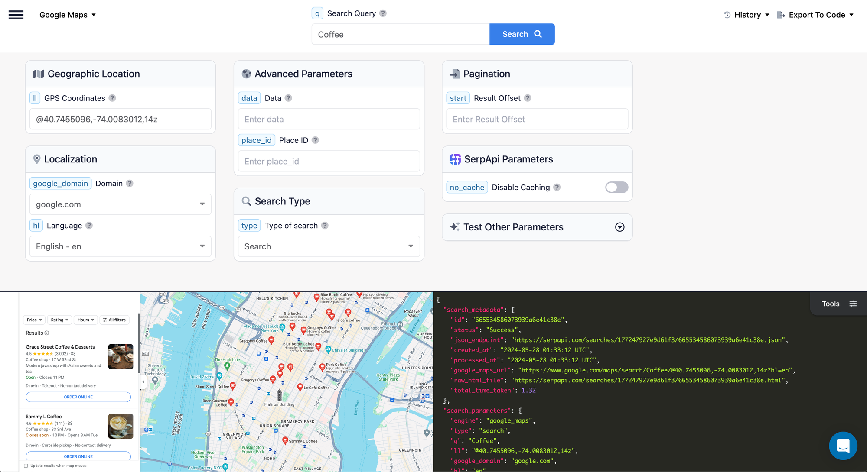
Task: Check Update results when map moves
Action: pos(26,466)
